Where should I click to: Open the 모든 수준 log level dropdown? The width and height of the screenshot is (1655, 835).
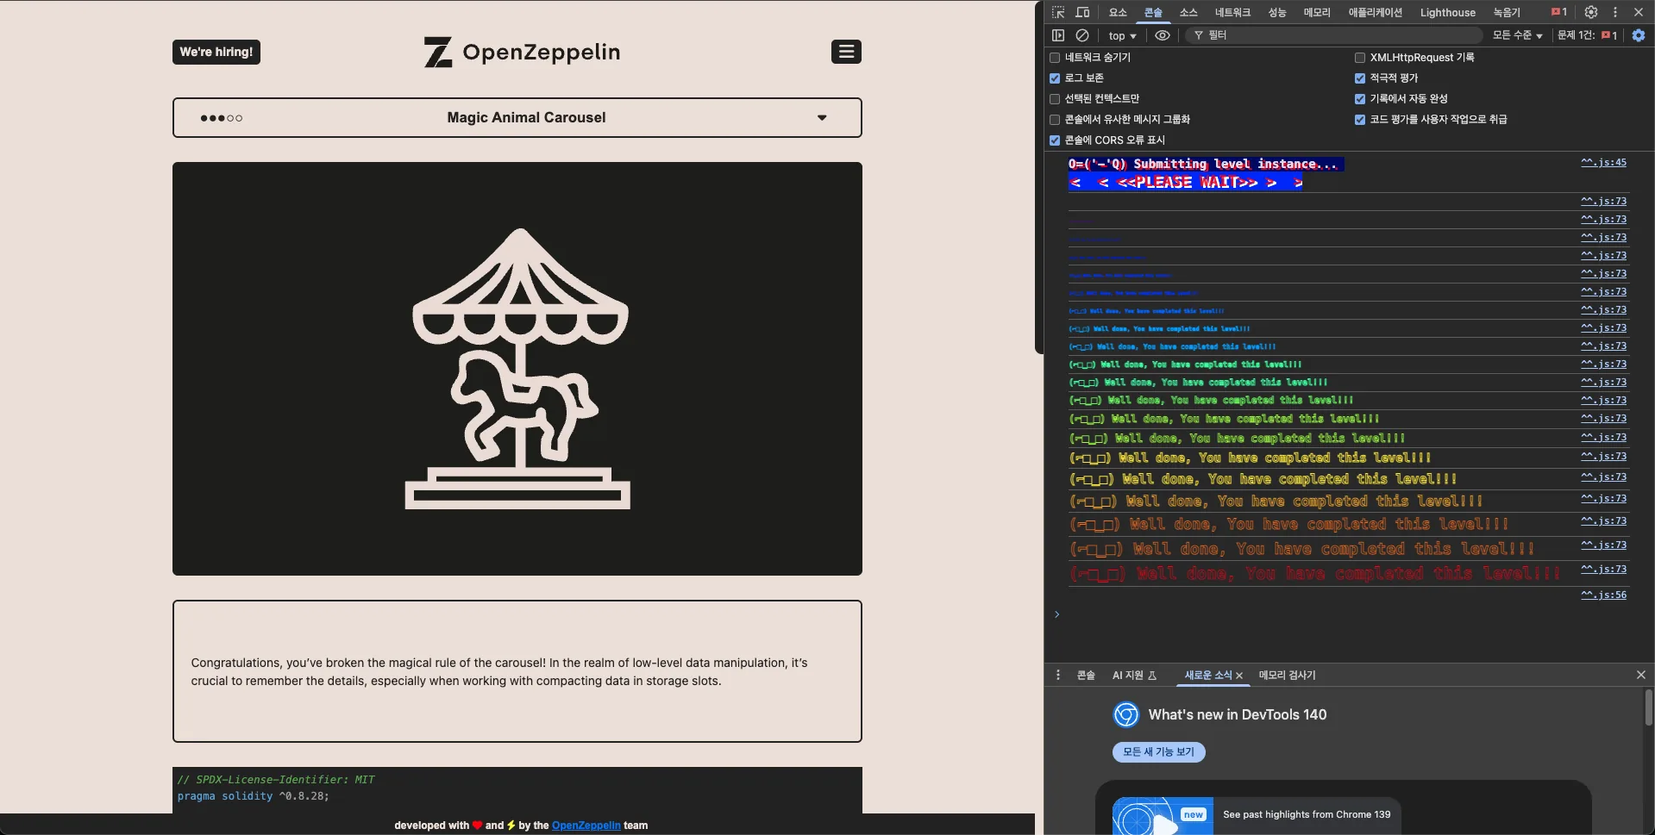click(1518, 35)
